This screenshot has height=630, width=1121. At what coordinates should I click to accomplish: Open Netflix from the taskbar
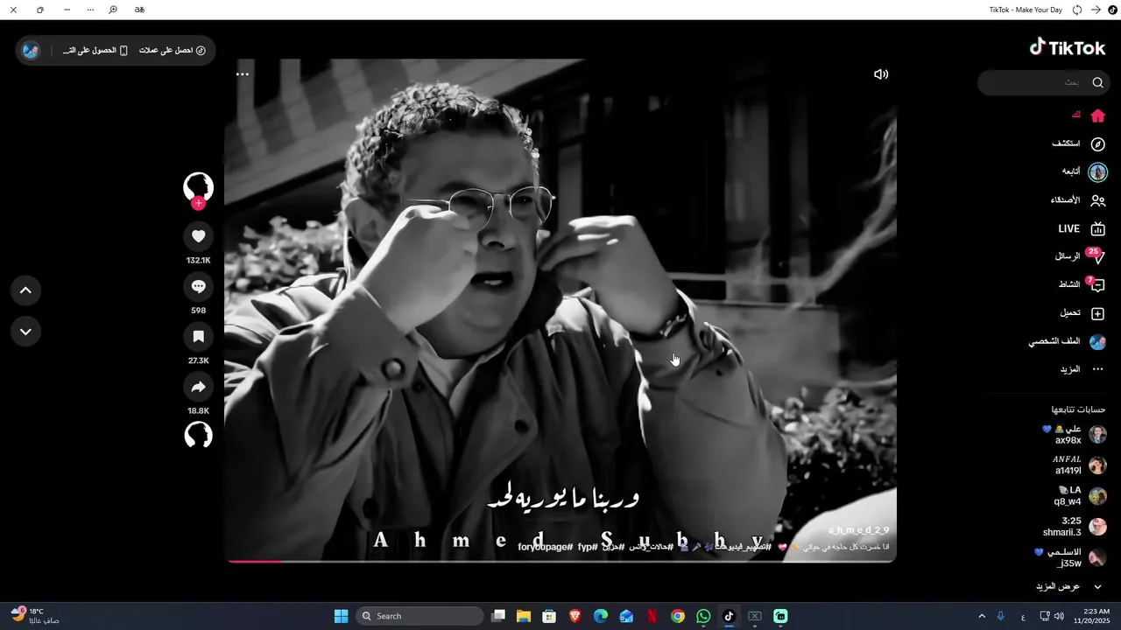(652, 616)
